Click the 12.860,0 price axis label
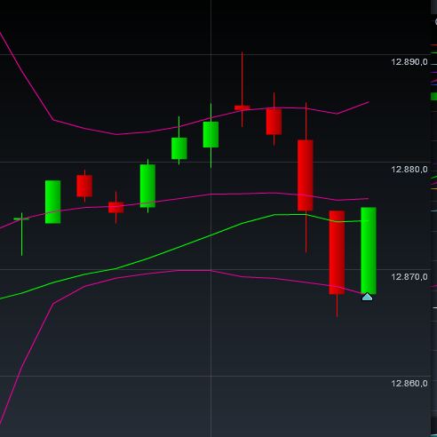This screenshot has width=437, height=437. (x=409, y=384)
